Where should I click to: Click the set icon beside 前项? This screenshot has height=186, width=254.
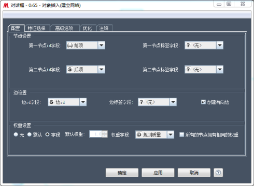click(70, 45)
